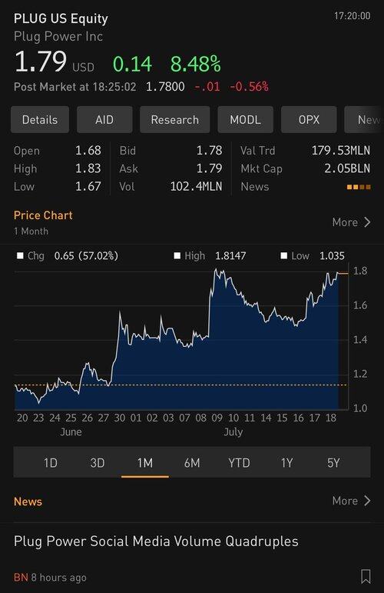Toggle the Low legend checkbox
The width and height of the screenshot is (384, 593).
[x=284, y=256]
